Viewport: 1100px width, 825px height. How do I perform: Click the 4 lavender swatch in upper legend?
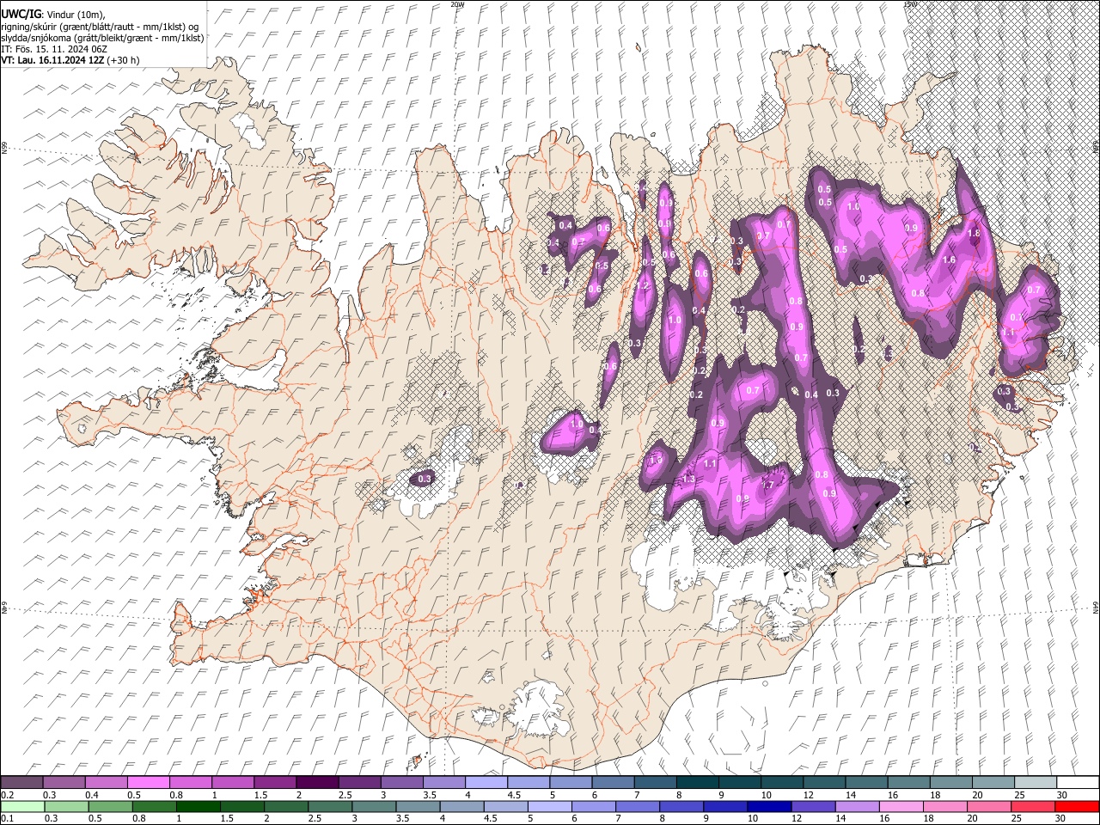click(486, 782)
